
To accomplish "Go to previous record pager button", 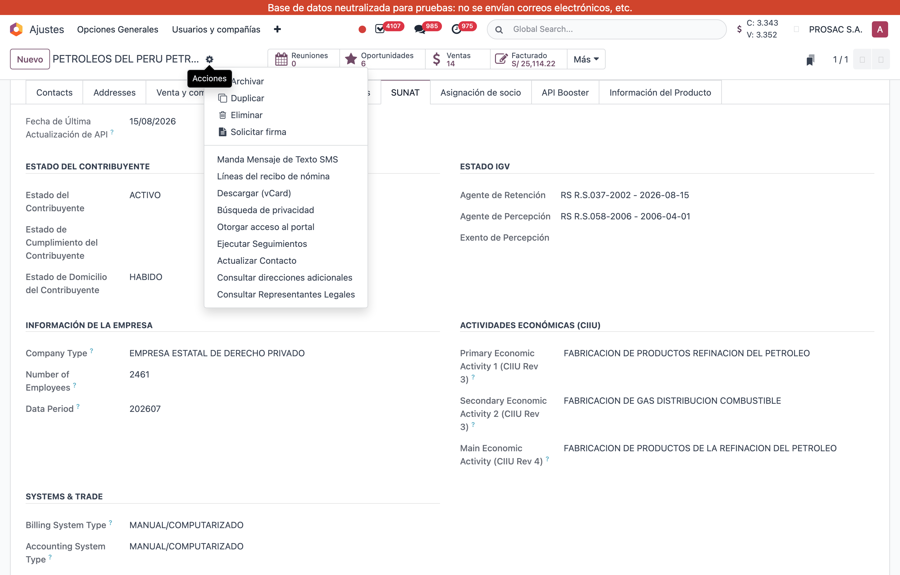I will tap(862, 59).
